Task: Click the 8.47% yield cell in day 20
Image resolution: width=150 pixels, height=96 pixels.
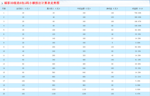Action: (x=138, y=94)
